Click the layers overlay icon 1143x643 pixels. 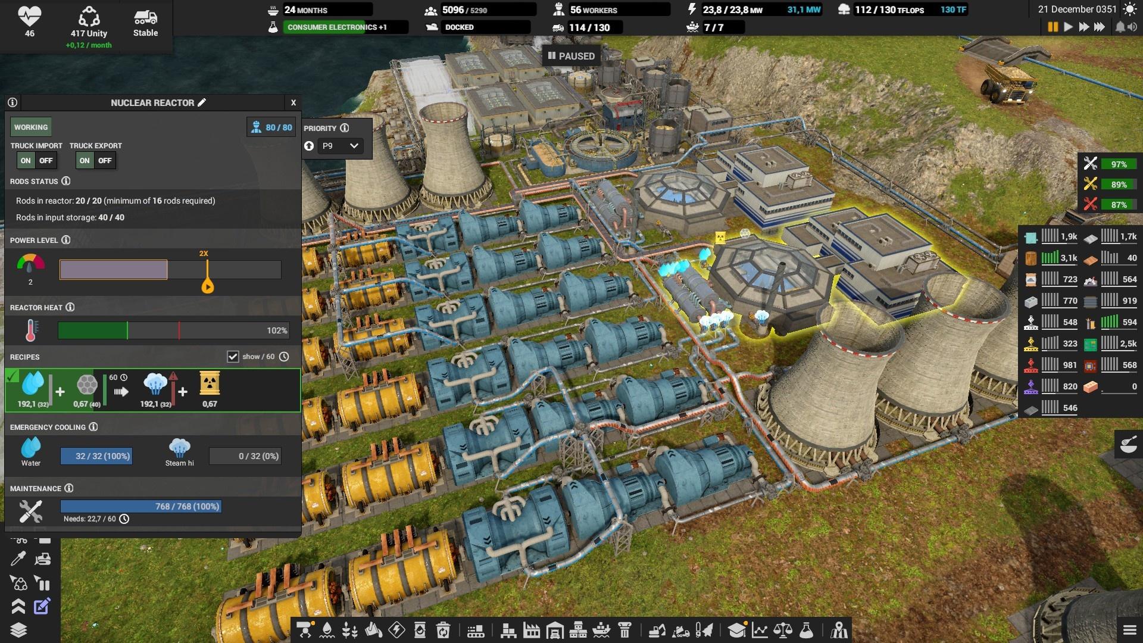click(18, 630)
